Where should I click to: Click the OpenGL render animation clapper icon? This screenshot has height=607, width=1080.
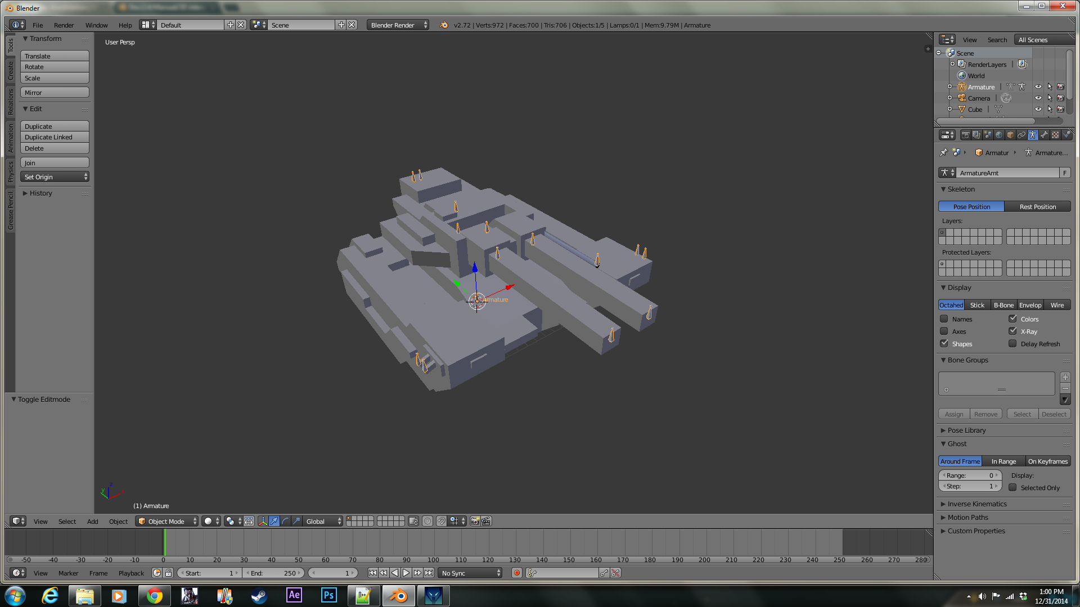tap(486, 521)
